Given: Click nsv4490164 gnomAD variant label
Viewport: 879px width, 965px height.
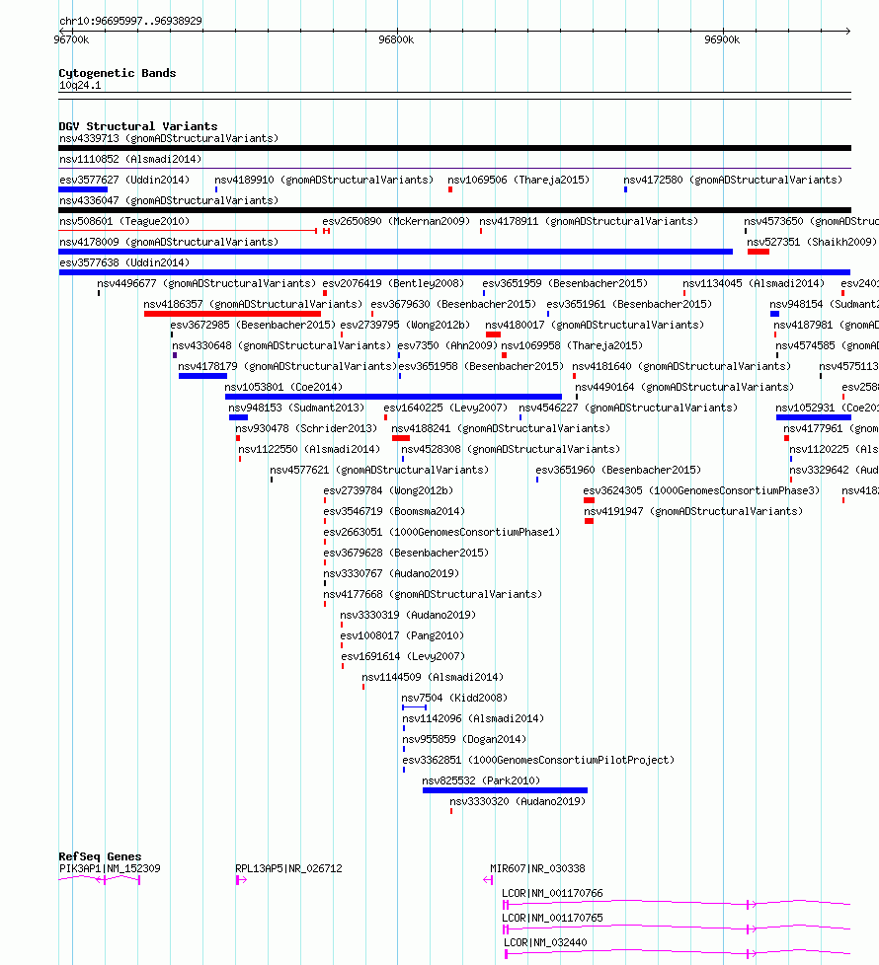Looking at the screenshot, I should pos(685,387).
